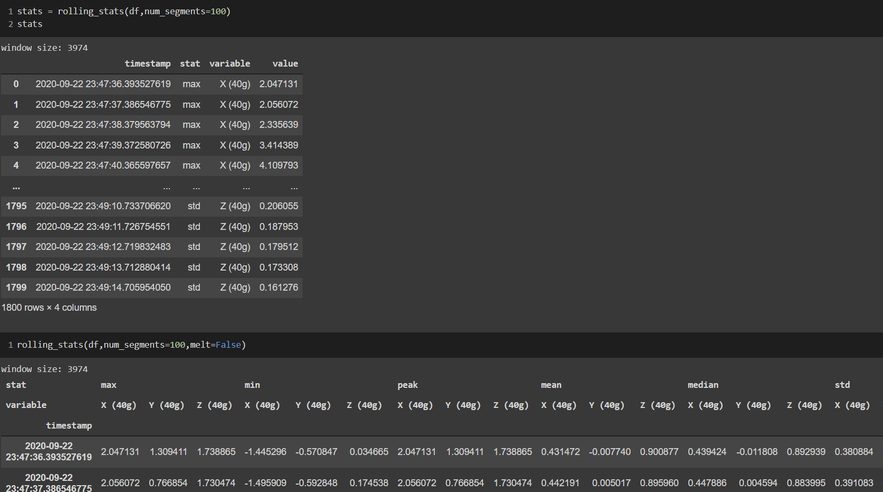
Task: Click the text 1800 rows × 4 columns
Action: 49,307
